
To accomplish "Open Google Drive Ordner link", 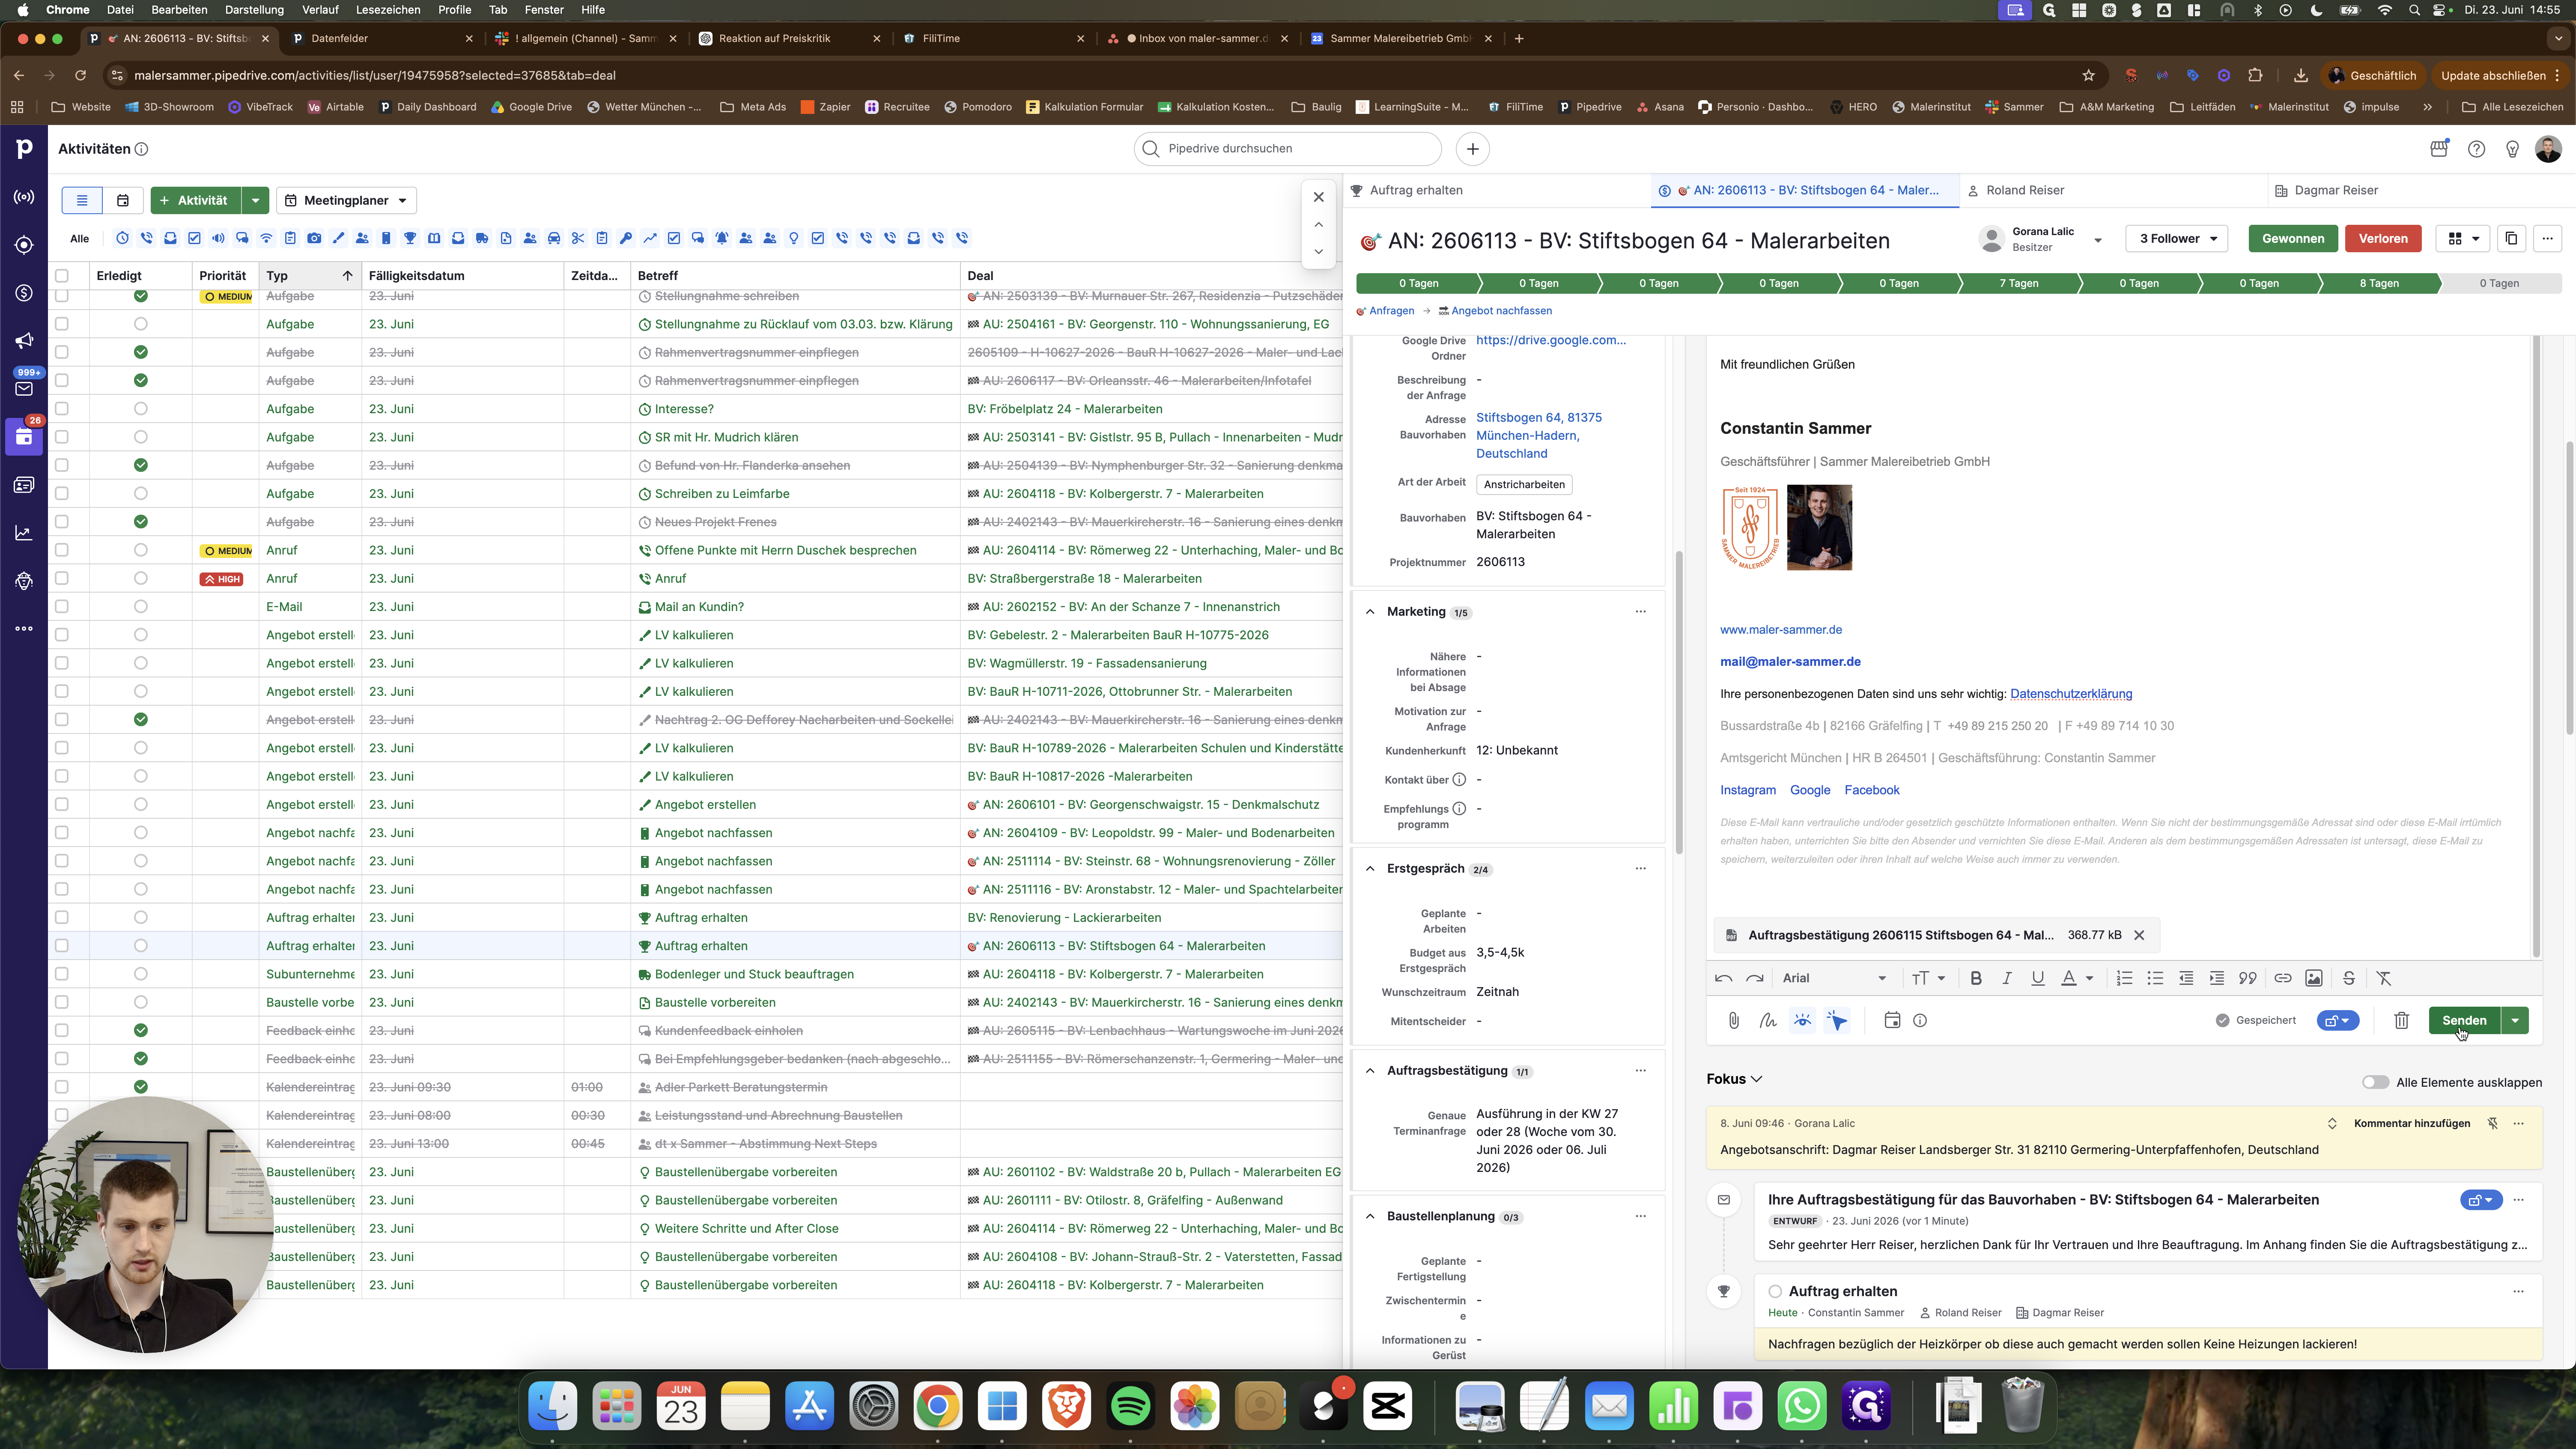I will 1550,340.
